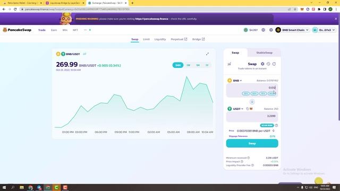340x191 pixels.
Task: Open the MetaMask fox extension
Action: [302, 10]
